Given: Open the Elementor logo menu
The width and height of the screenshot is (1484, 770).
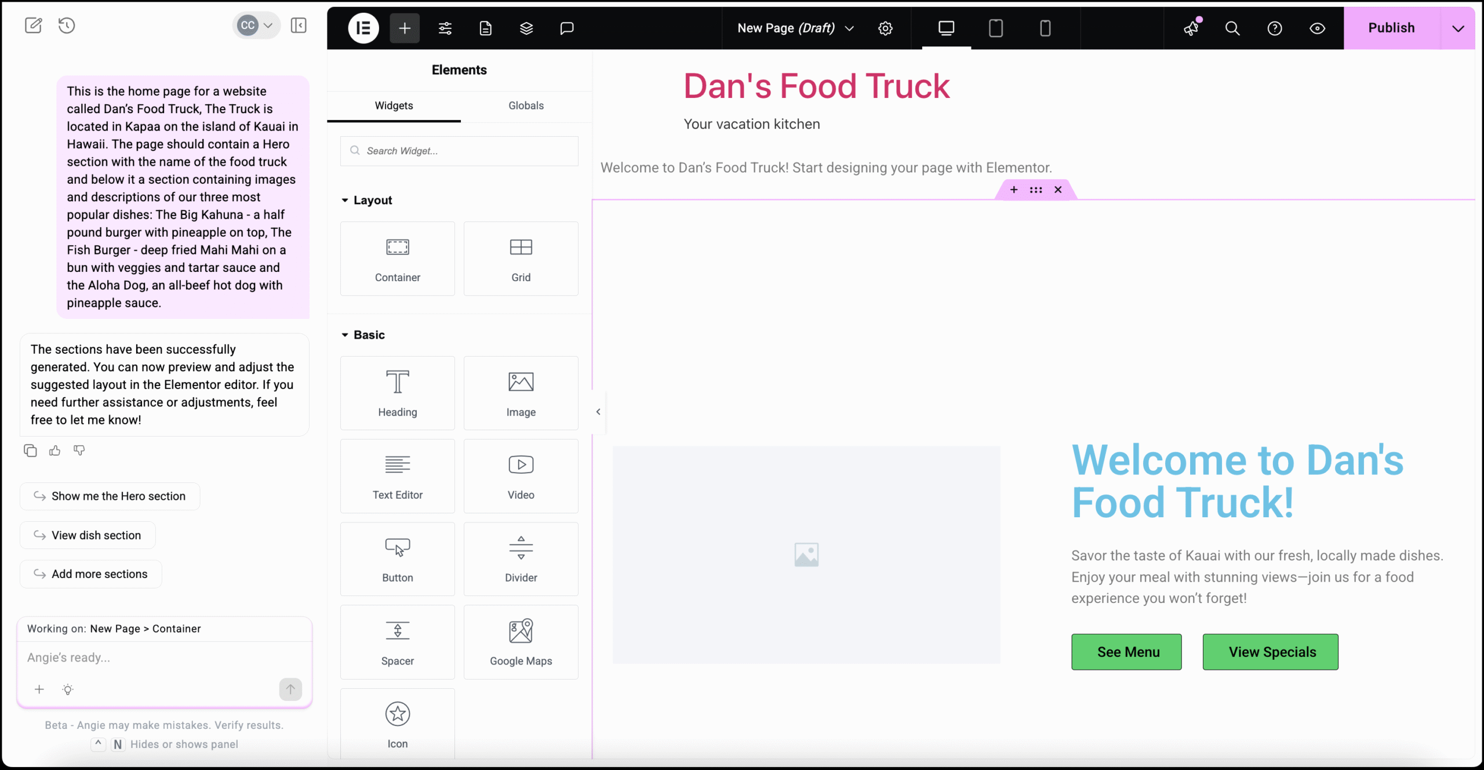Looking at the screenshot, I should pyautogui.click(x=363, y=28).
